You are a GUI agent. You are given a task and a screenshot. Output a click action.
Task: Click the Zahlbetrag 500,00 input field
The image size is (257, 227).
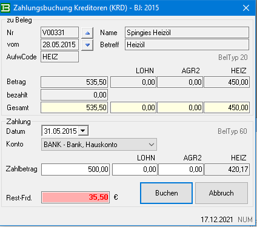[x=75, y=169]
